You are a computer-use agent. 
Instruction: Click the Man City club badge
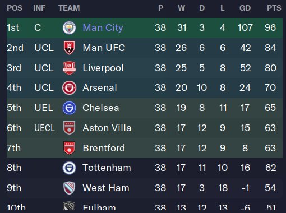69,27
